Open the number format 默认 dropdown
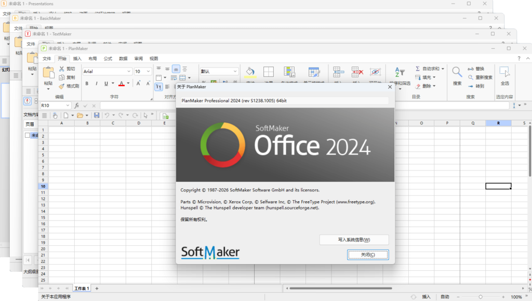This screenshot has height=301, width=532. (x=235, y=71)
